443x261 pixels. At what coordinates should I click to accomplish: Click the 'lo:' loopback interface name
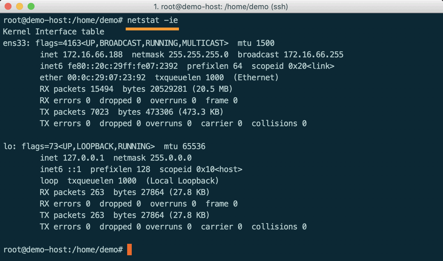[x=10, y=146]
